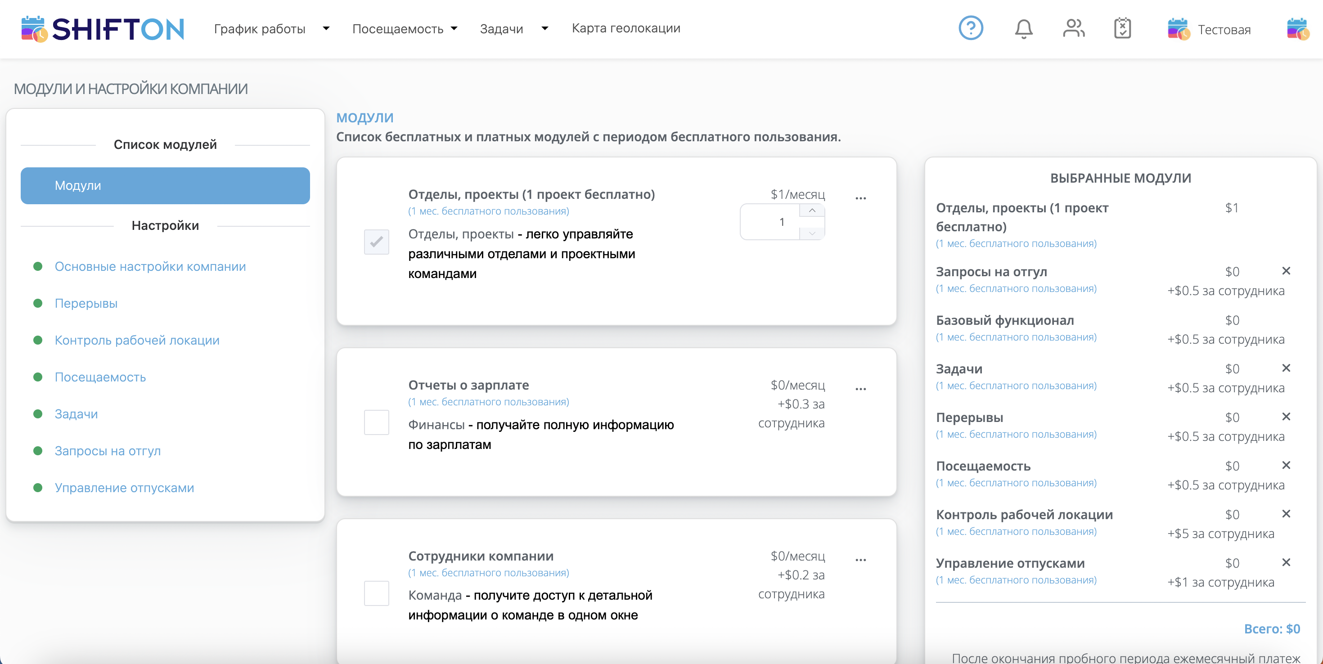Image resolution: width=1323 pixels, height=664 pixels.
Task: Click the ВЫБРАННЫЕ МОДУЛИ heading
Action: pyautogui.click(x=1120, y=178)
